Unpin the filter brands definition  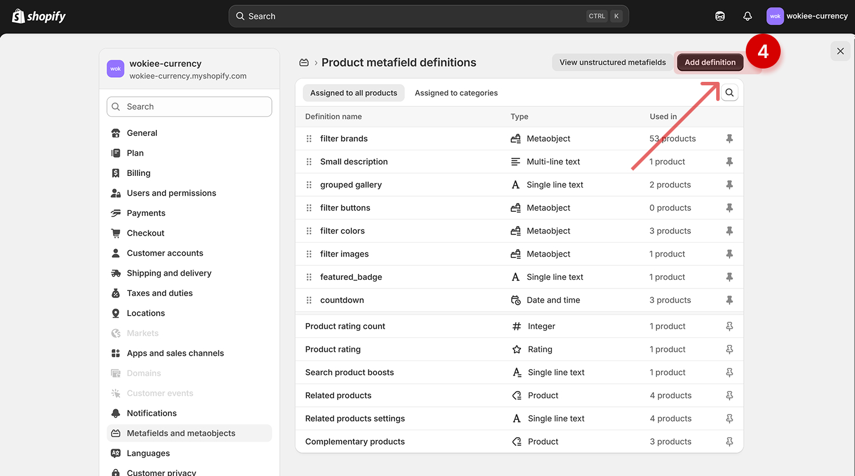730,139
